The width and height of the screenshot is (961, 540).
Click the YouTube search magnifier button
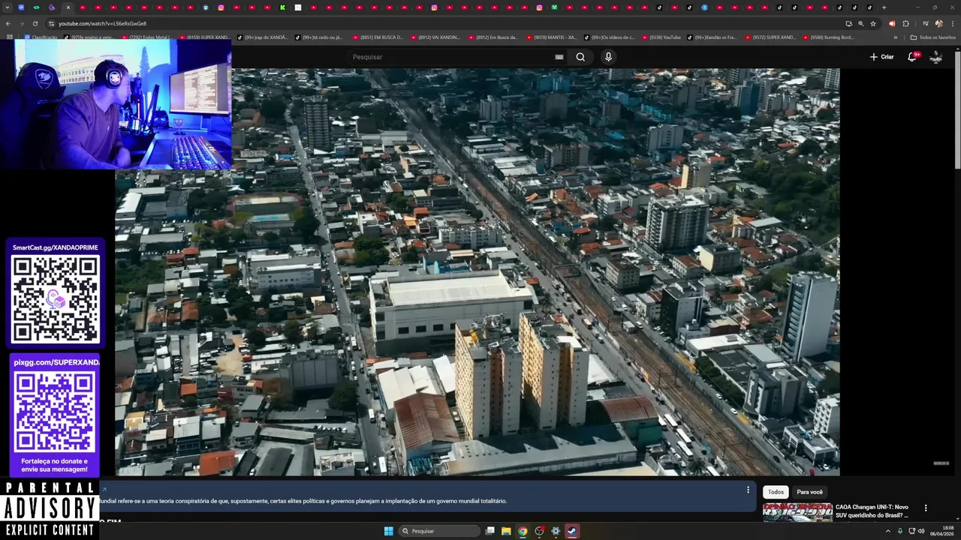580,57
